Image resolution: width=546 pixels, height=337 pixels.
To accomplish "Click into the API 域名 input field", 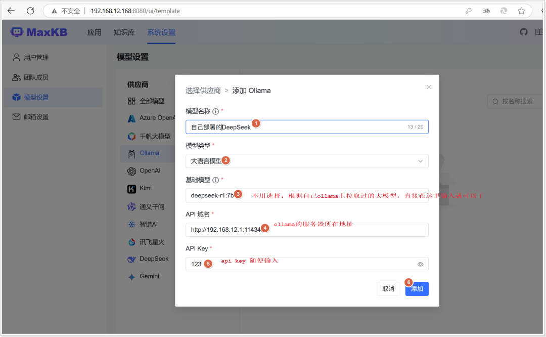I will (x=307, y=230).
